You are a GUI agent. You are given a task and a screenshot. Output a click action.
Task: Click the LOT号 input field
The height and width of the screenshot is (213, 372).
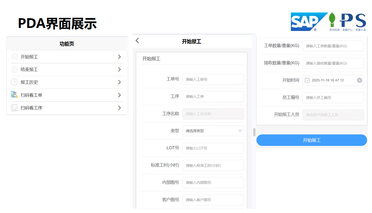[213, 148]
